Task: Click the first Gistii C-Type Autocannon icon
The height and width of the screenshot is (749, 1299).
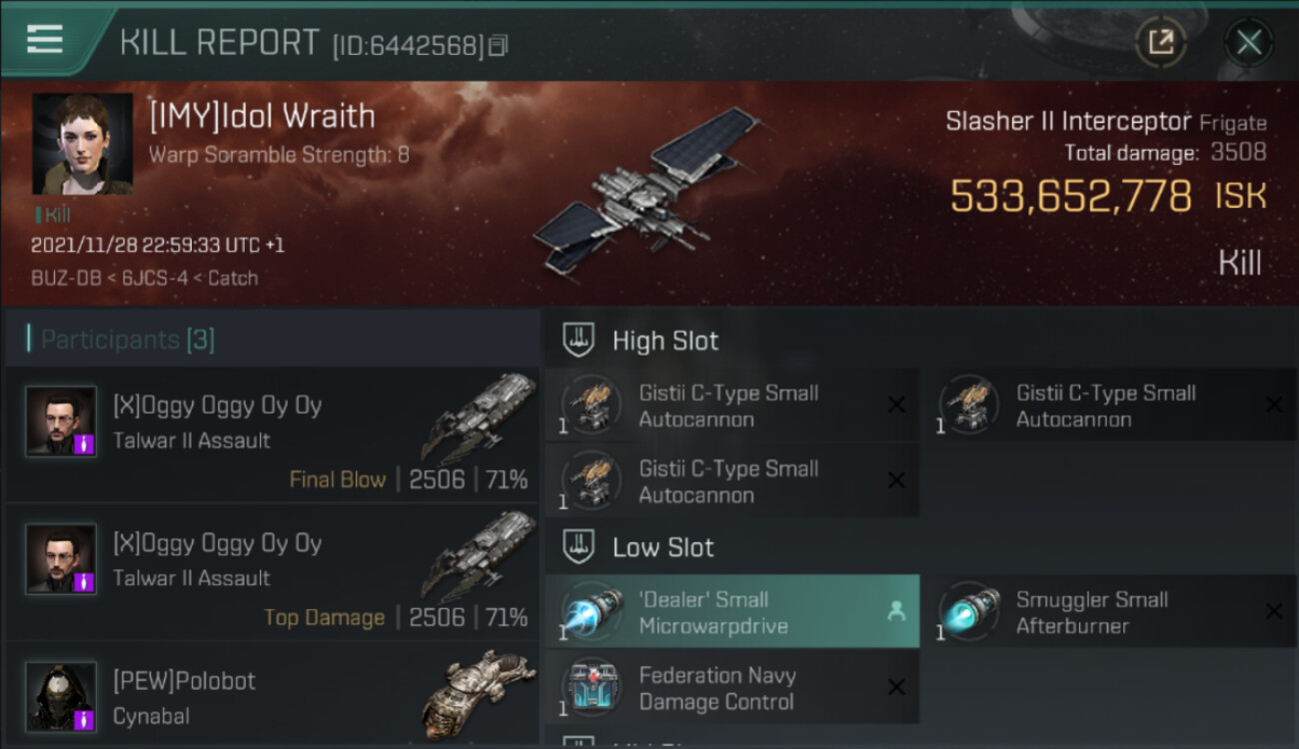Action: (592, 404)
